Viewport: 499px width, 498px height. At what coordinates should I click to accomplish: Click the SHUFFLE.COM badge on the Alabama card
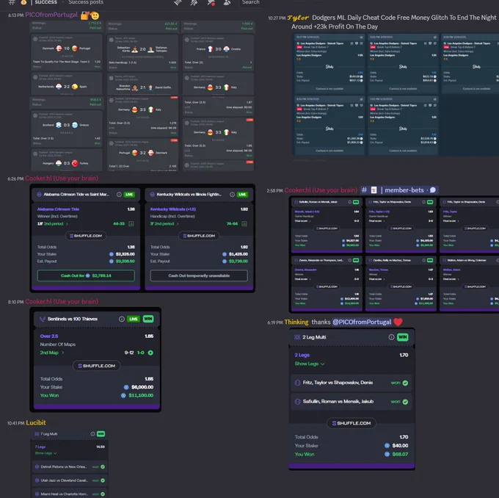click(x=86, y=236)
